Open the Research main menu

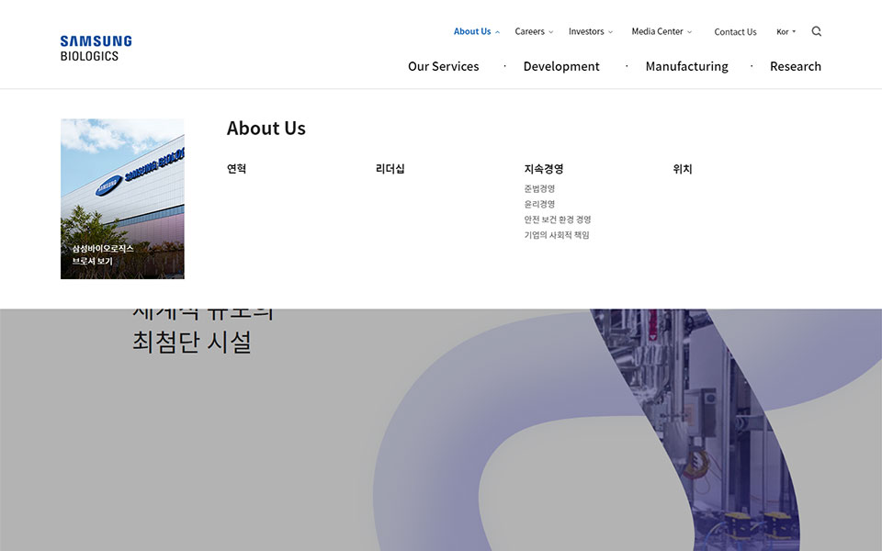pyautogui.click(x=795, y=66)
